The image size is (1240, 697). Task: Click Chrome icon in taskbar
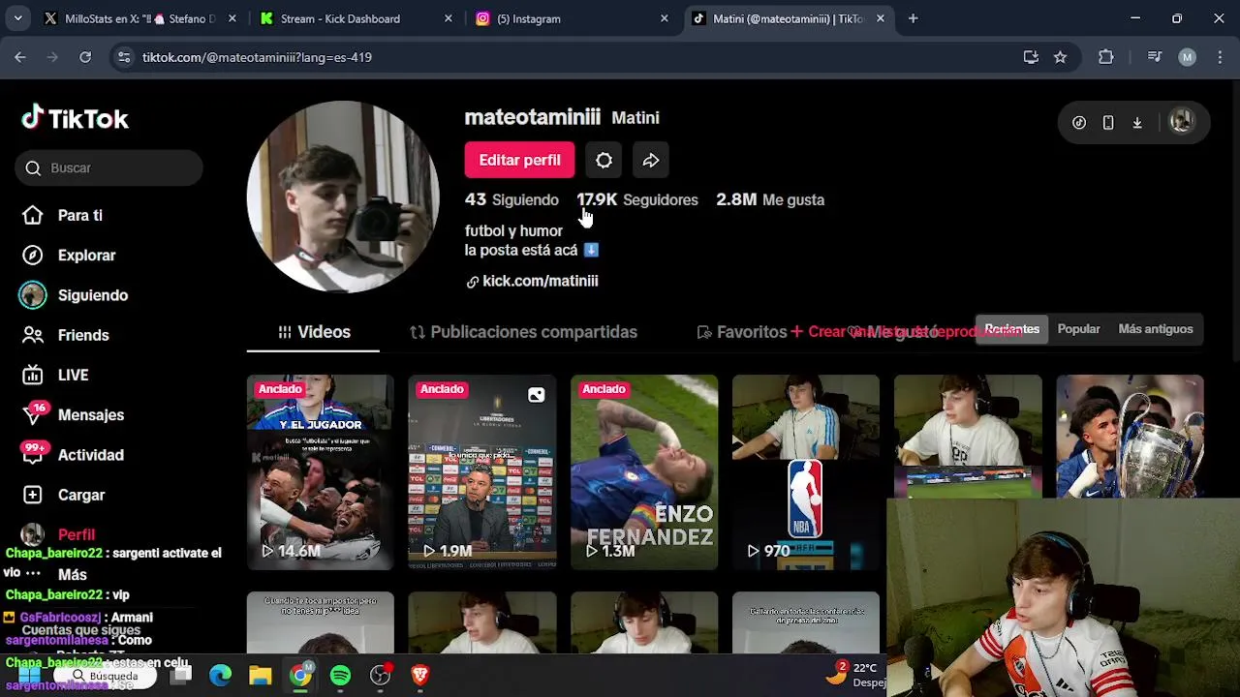pos(300,675)
